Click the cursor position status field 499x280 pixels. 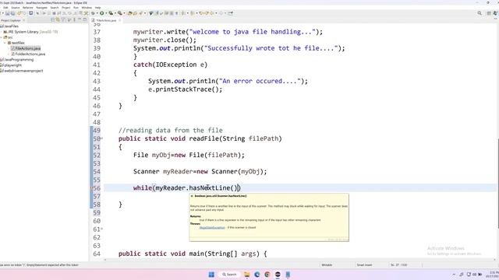pyautogui.click(x=399, y=265)
